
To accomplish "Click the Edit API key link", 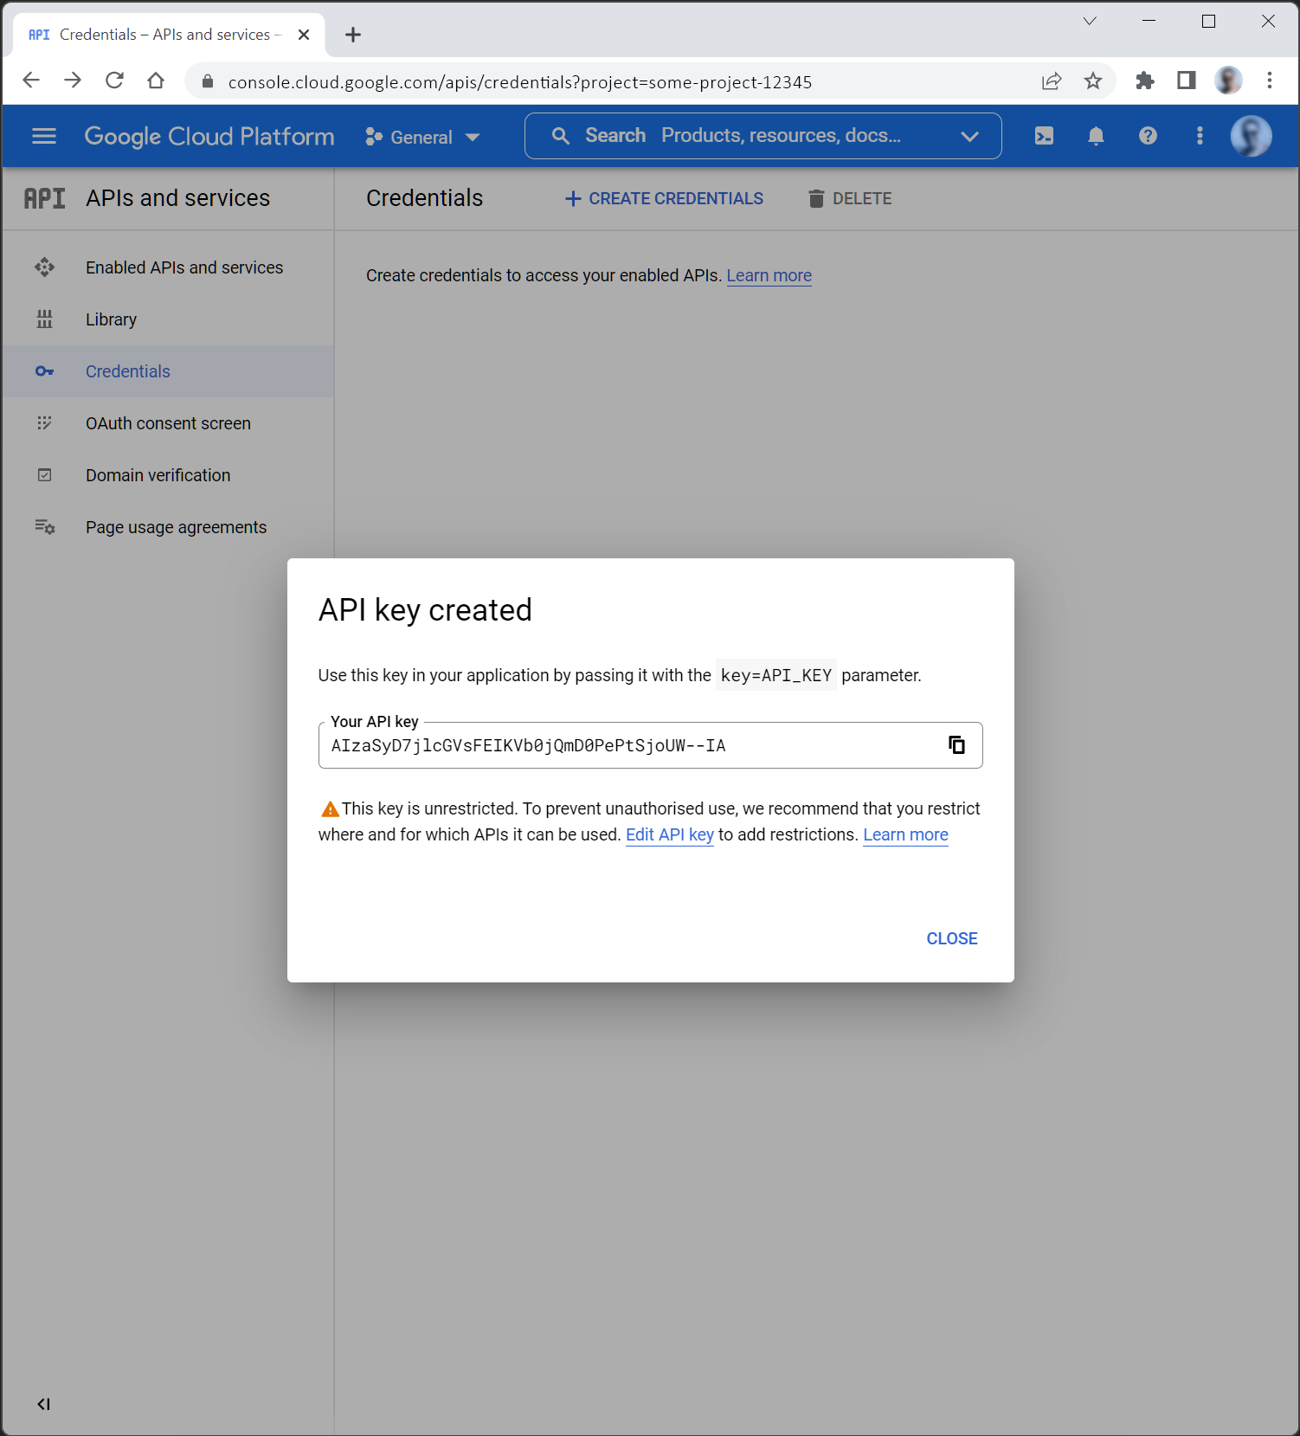I will click(x=669, y=834).
